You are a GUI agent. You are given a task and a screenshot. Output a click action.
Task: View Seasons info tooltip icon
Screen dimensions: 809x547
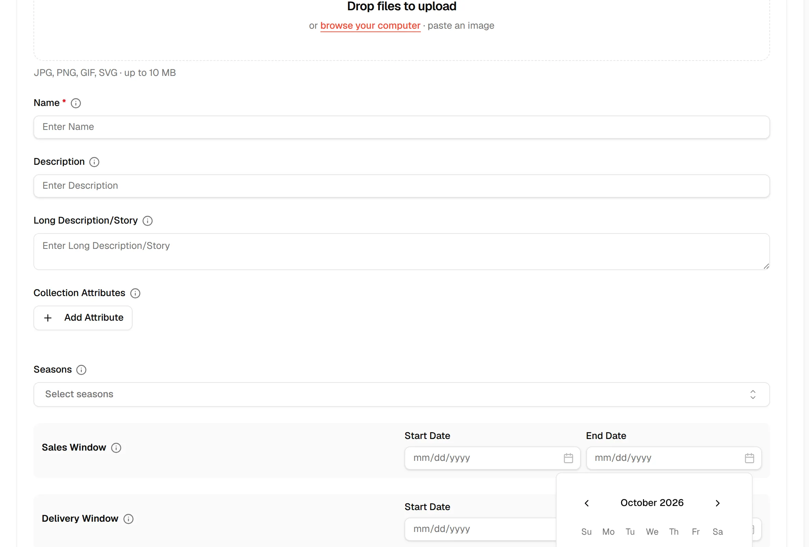click(81, 370)
